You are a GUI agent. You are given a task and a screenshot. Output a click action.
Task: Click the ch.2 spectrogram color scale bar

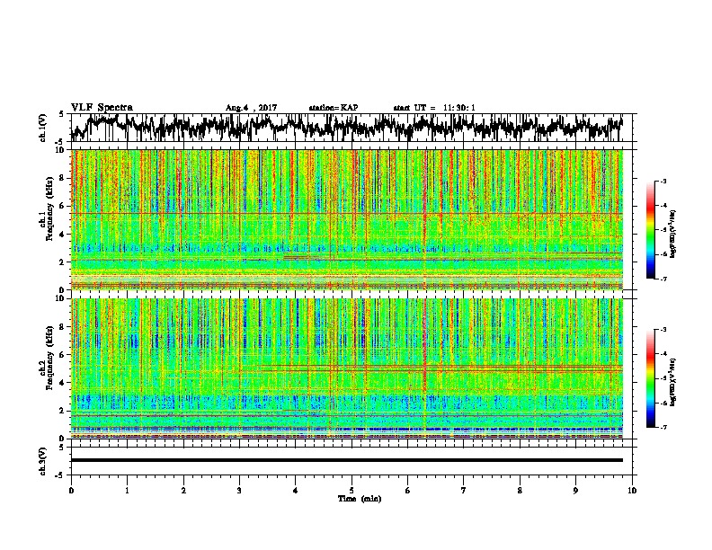pos(650,378)
